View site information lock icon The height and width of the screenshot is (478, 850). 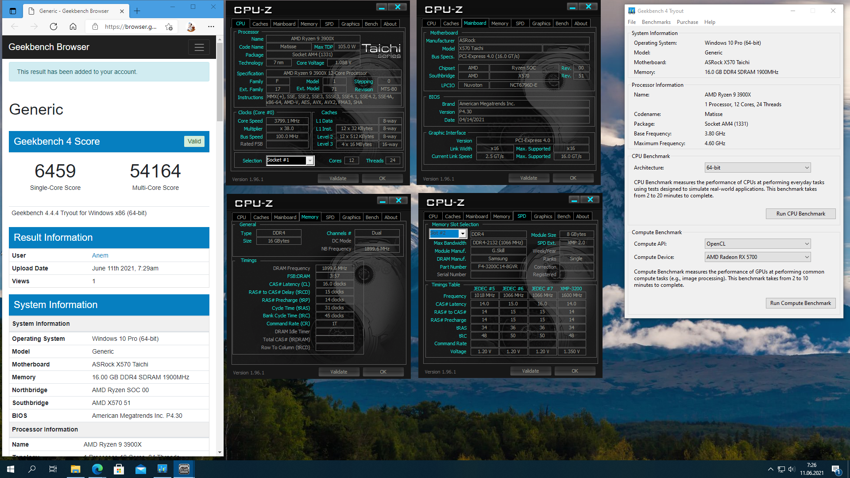[95, 27]
